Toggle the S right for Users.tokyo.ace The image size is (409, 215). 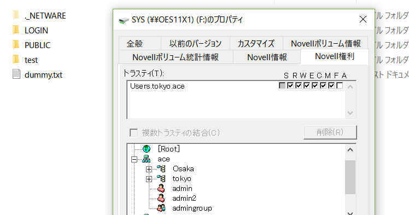click(x=282, y=85)
